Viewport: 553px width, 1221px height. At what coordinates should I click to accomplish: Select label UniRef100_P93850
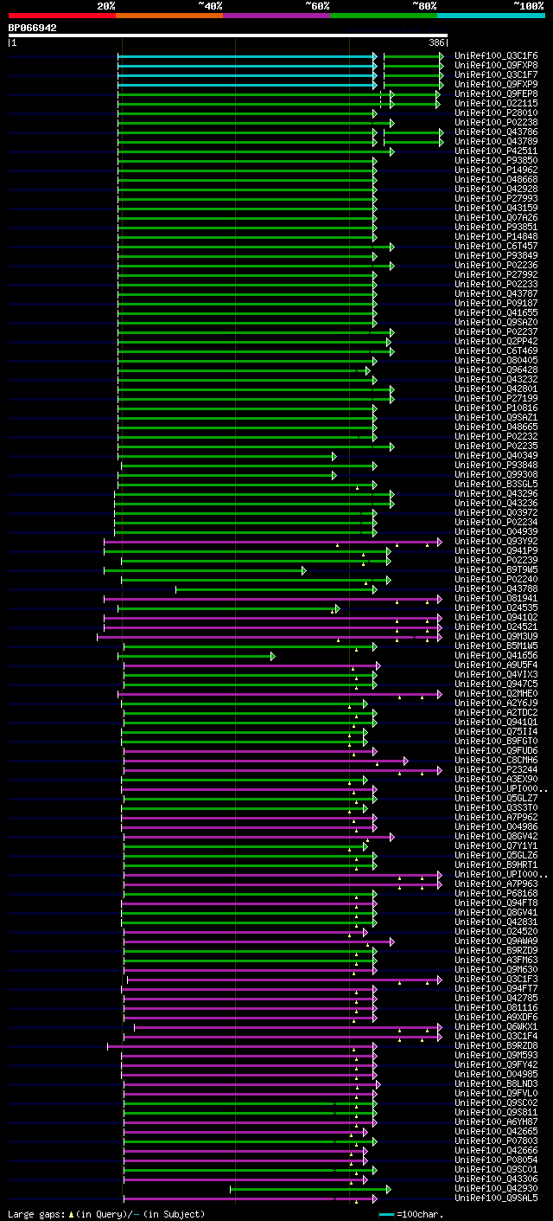496,161
